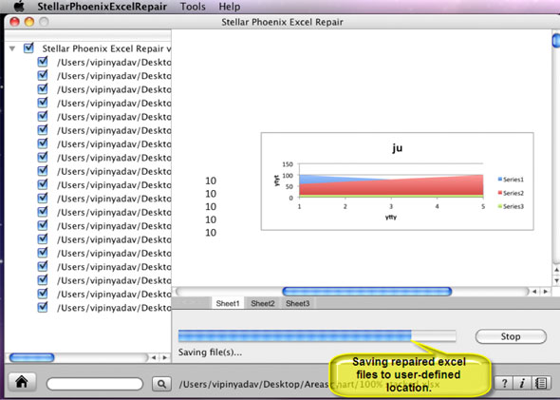
Task: Click up arrow of preview vertical scrollbar
Action: click(x=556, y=270)
